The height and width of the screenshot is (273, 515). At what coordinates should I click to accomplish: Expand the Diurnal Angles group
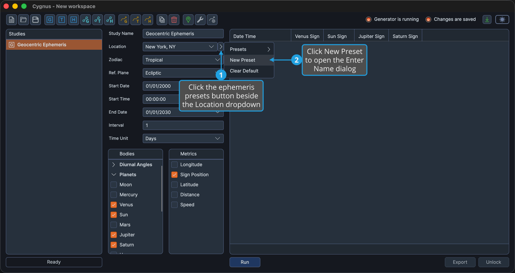point(113,165)
